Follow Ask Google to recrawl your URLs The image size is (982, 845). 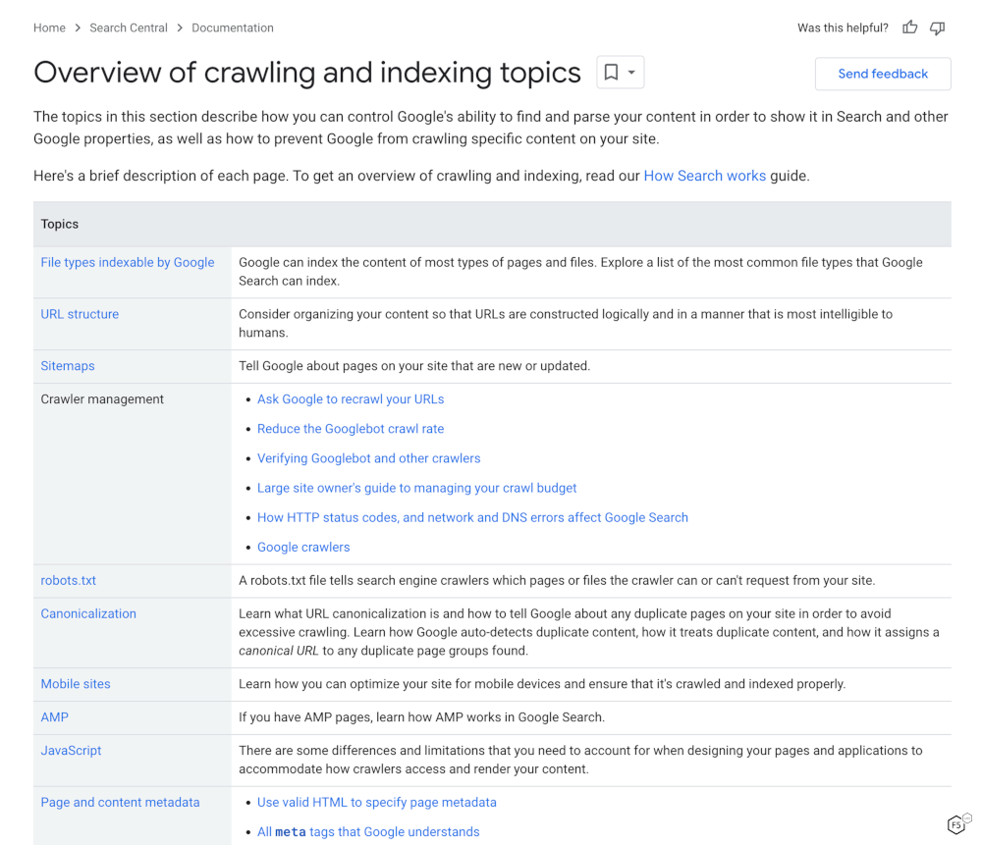click(x=351, y=399)
